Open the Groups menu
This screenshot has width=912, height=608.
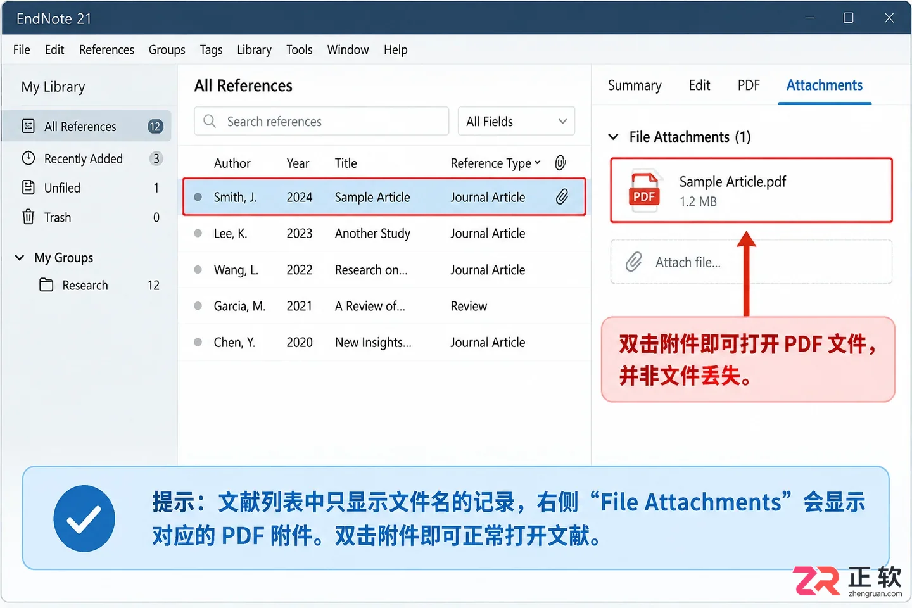click(x=167, y=49)
